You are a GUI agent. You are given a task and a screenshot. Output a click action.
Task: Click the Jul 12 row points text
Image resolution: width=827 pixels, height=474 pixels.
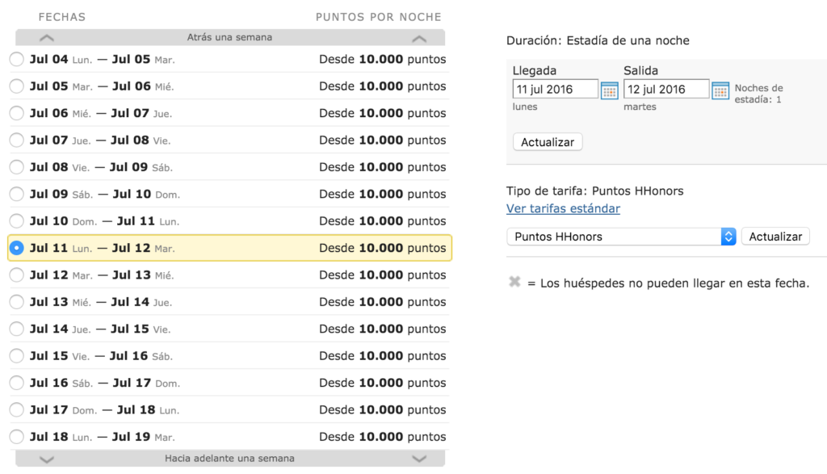[x=382, y=275]
